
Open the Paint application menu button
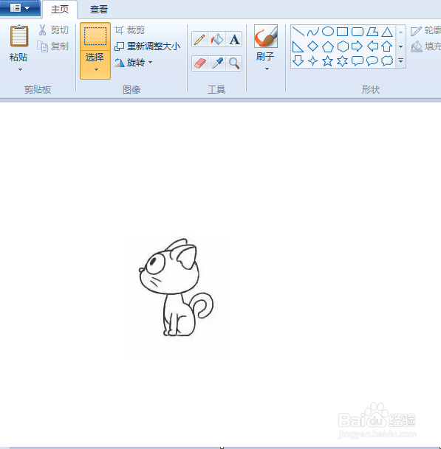19,7
